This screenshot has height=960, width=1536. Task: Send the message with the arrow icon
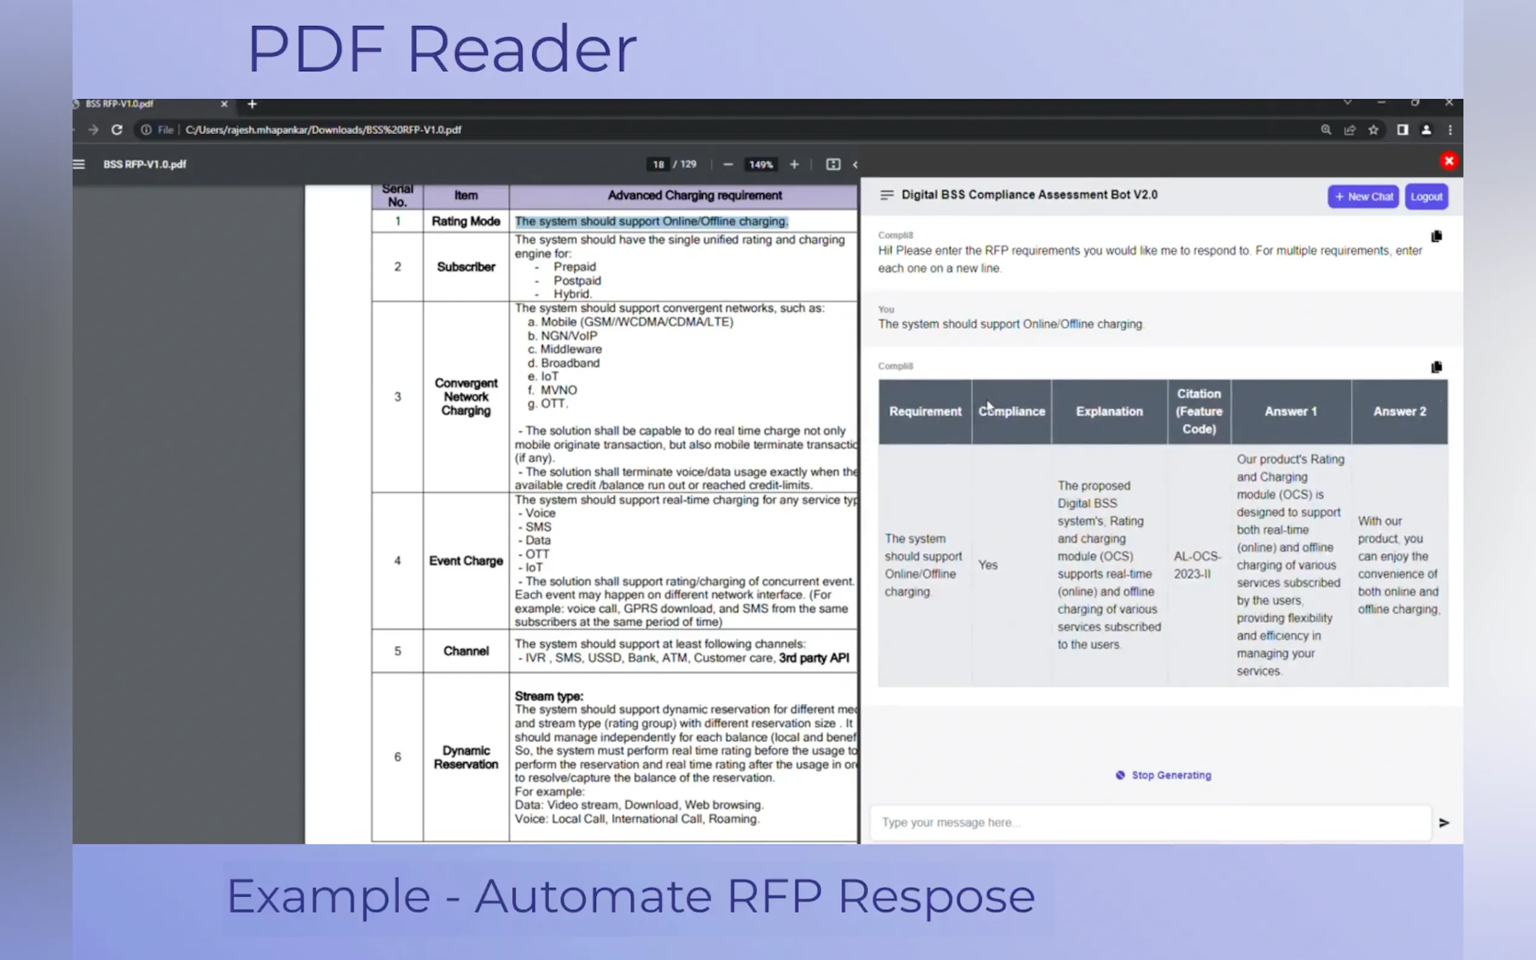click(1443, 823)
